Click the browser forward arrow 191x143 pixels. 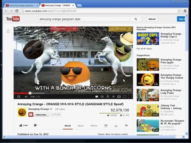point(12,11)
